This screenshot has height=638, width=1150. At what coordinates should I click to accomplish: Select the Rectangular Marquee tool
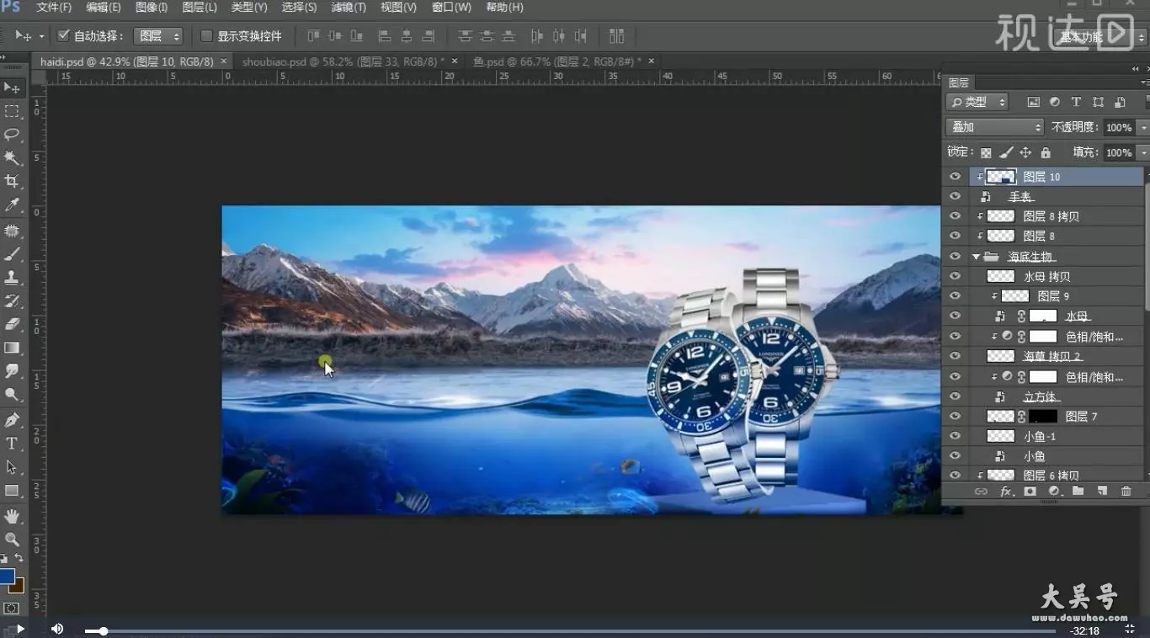pos(12,111)
